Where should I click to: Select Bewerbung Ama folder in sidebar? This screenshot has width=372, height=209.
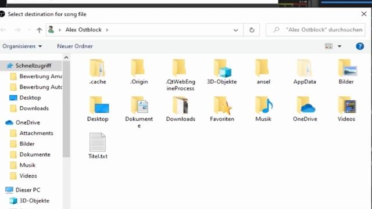(35, 76)
